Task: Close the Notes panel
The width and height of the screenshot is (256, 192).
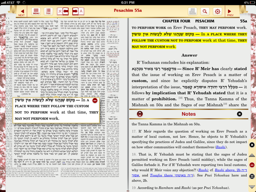Action: click(239, 114)
